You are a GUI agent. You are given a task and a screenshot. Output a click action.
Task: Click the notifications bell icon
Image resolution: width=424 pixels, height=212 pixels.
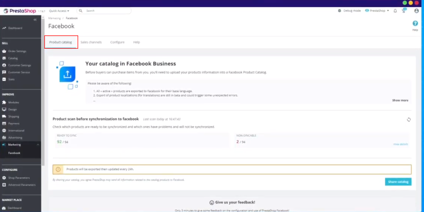pyautogui.click(x=395, y=11)
